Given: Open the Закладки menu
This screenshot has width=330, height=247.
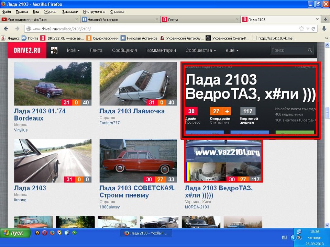Looking at the screenshot, I should 70,12.
